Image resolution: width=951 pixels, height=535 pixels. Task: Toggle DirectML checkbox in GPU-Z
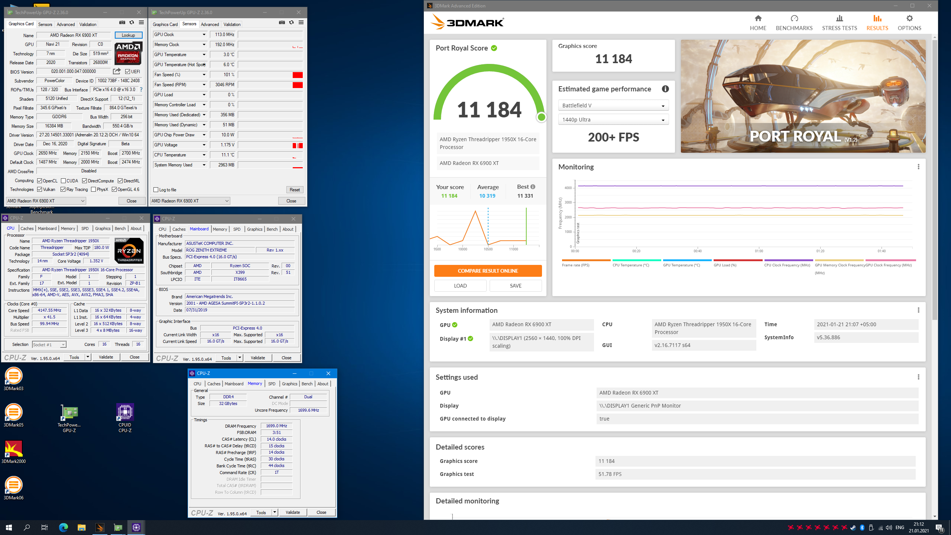(120, 181)
